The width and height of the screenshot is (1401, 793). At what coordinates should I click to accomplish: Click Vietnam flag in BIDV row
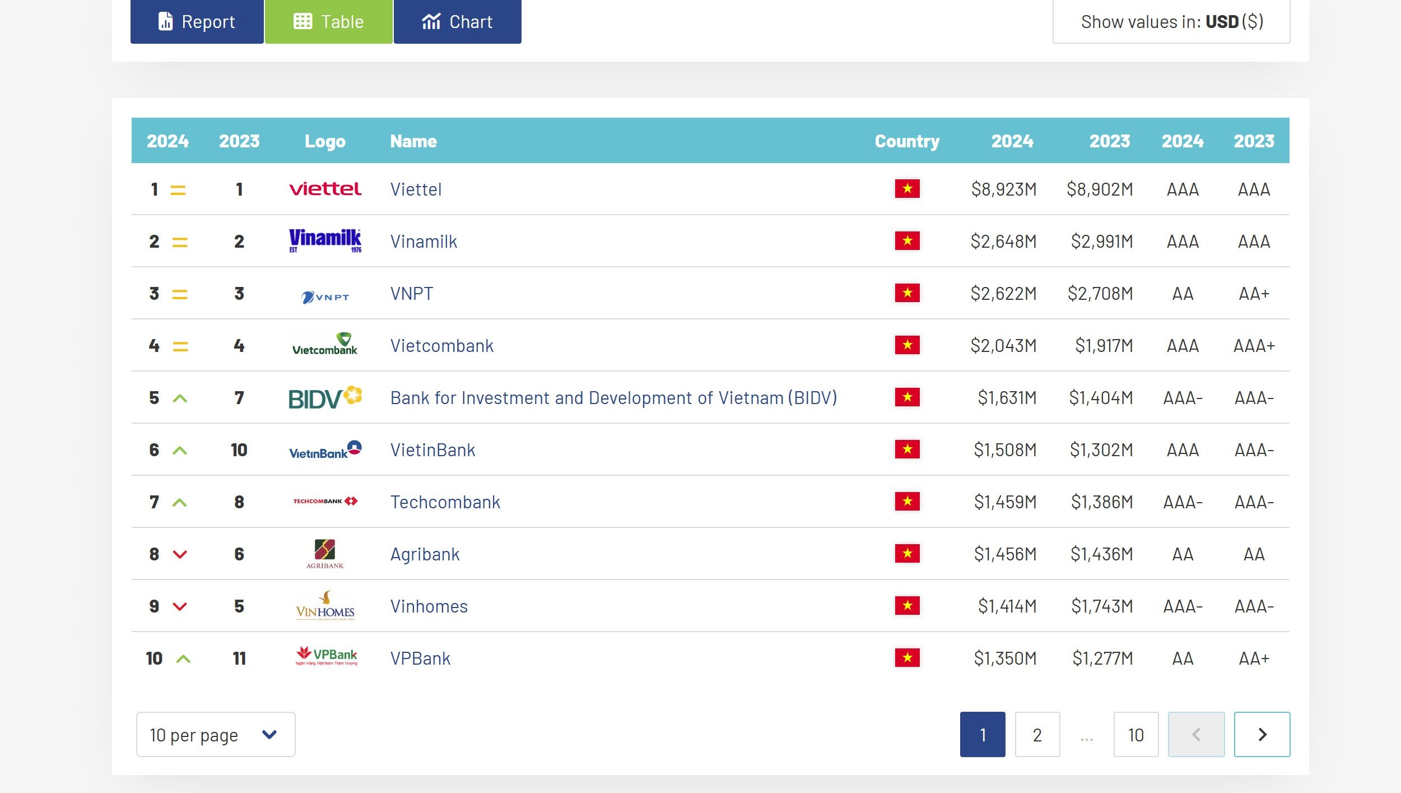coord(907,397)
